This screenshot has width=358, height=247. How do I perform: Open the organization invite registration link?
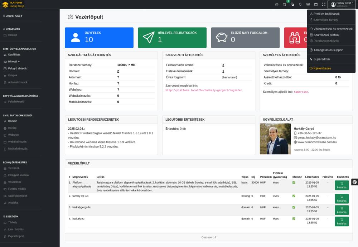click(x=204, y=91)
